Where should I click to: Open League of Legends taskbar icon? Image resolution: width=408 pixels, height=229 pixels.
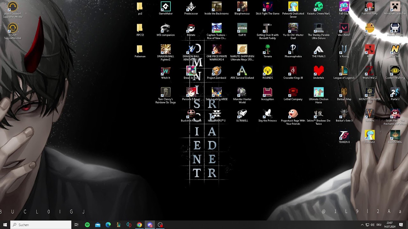point(119,225)
